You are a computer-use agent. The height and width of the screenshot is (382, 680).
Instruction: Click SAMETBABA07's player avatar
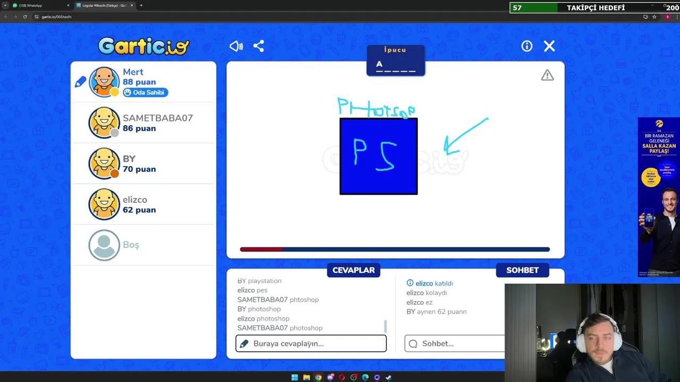[x=104, y=123]
